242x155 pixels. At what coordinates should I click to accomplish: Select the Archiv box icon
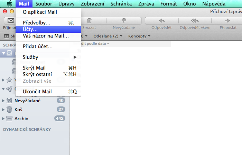(9, 118)
